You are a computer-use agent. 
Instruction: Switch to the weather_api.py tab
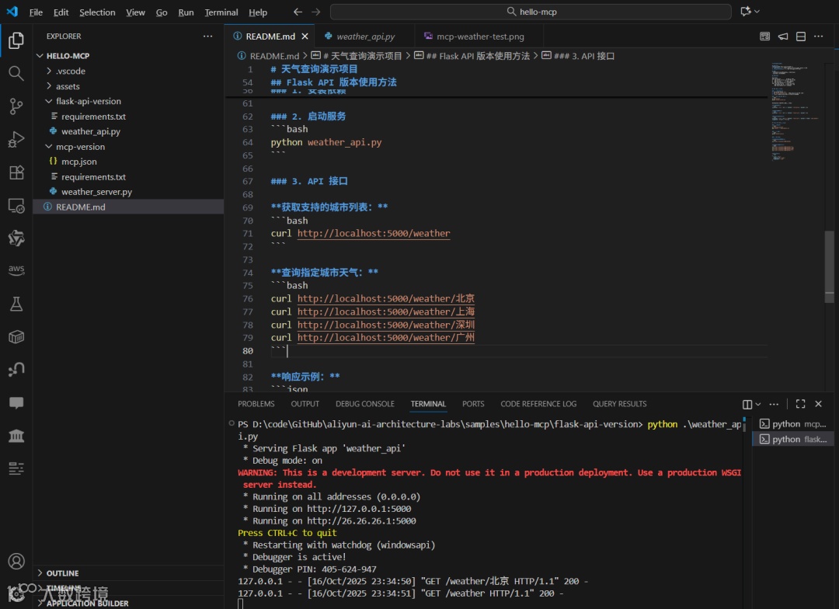click(x=365, y=37)
